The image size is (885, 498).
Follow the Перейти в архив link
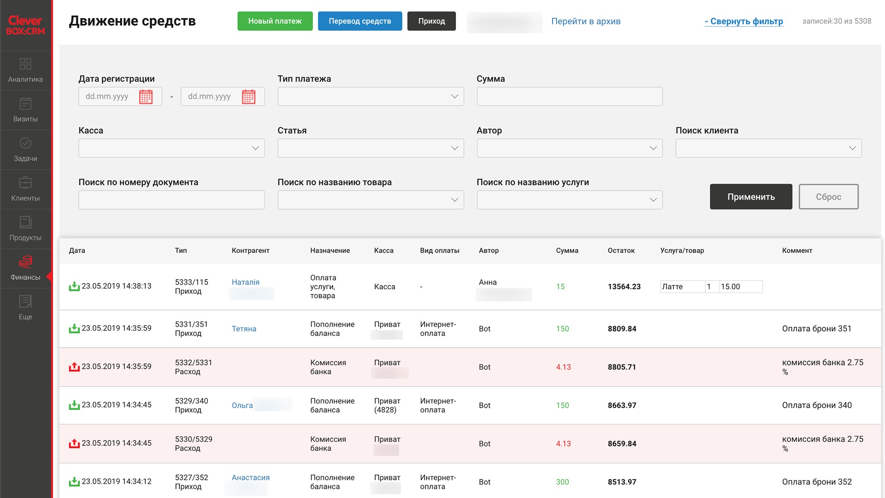[586, 21]
